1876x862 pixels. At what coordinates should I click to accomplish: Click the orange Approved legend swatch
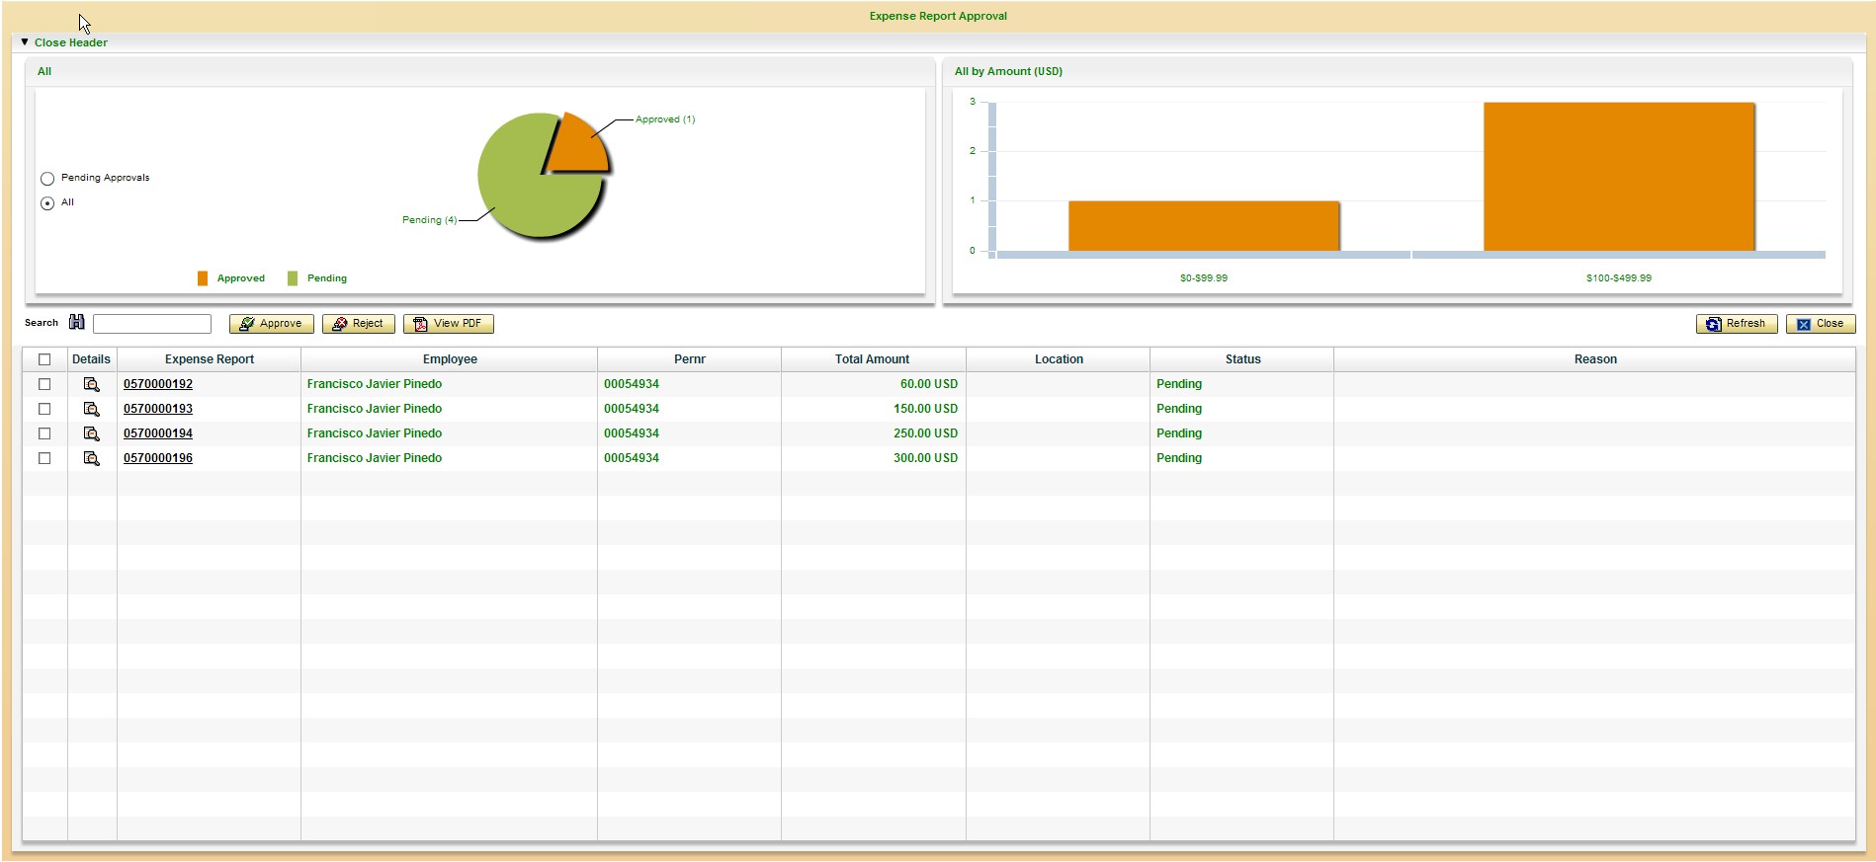[x=203, y=278]
